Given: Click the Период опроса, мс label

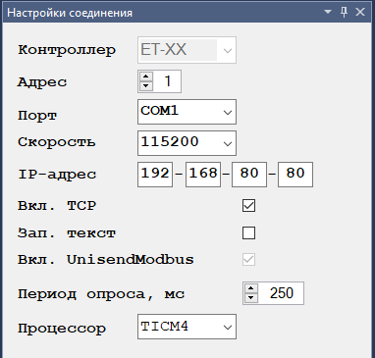Looking at the screenshot, I should tap(101, 294).
